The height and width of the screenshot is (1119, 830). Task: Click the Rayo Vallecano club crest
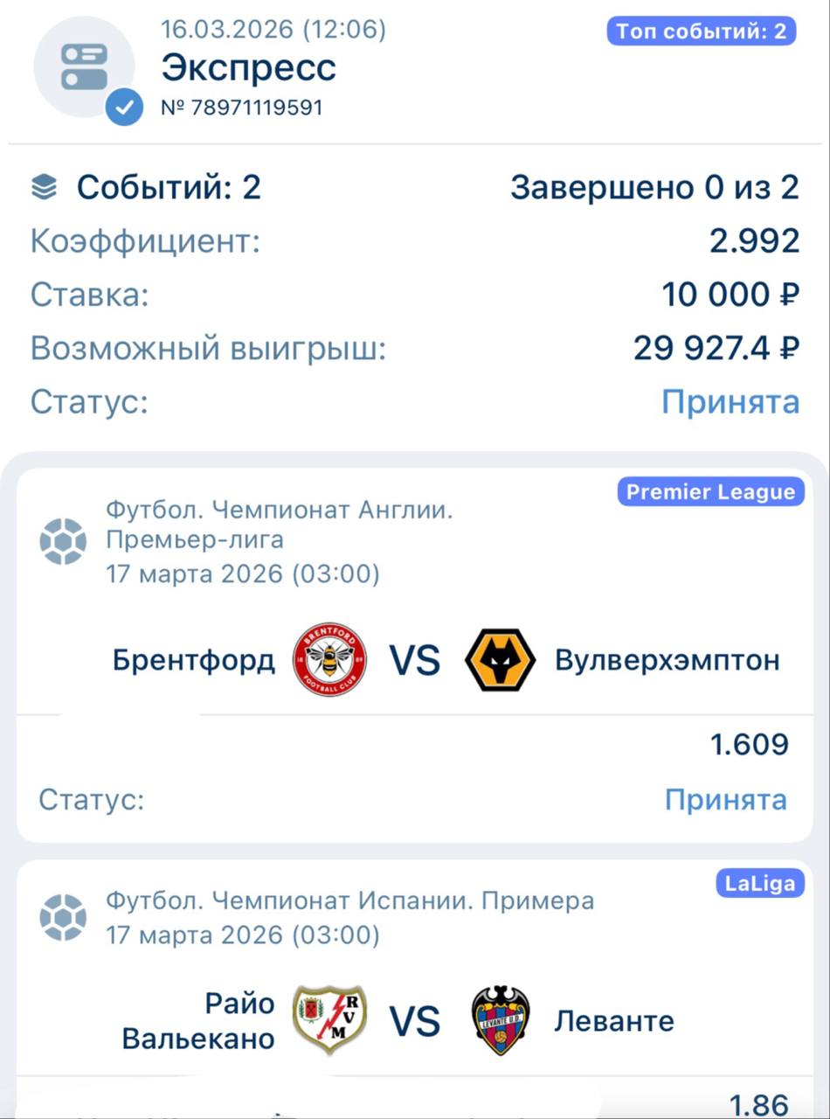coord(329,1021)
